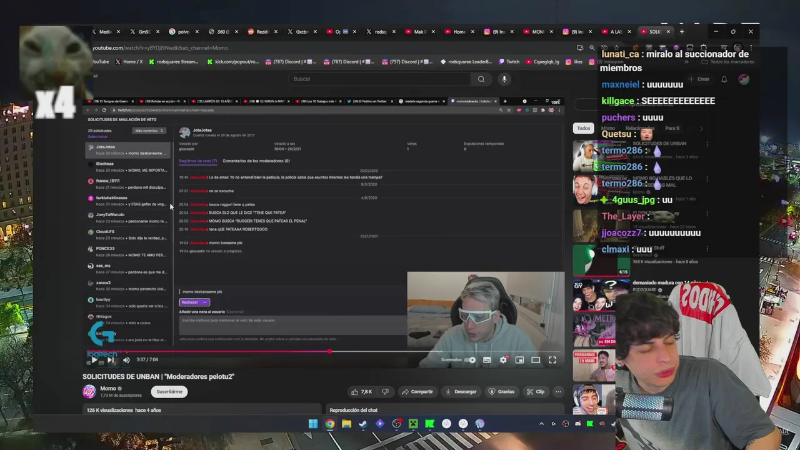Click the Descargar download button

click(x=461, y=392)
